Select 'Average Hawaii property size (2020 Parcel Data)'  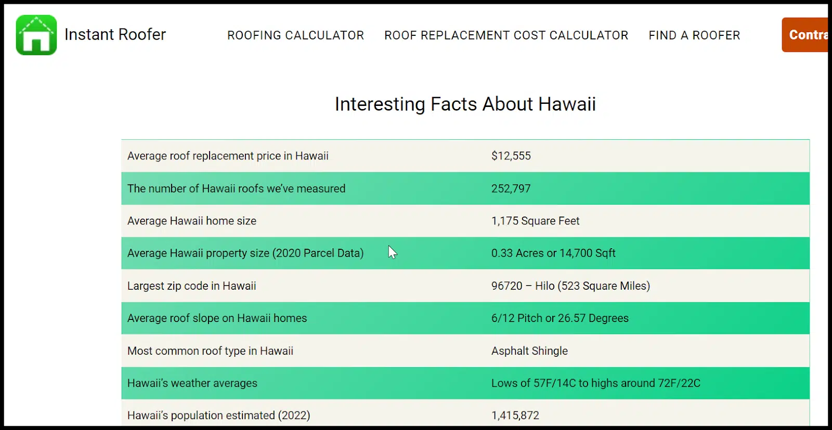click(x=245, y=253)
